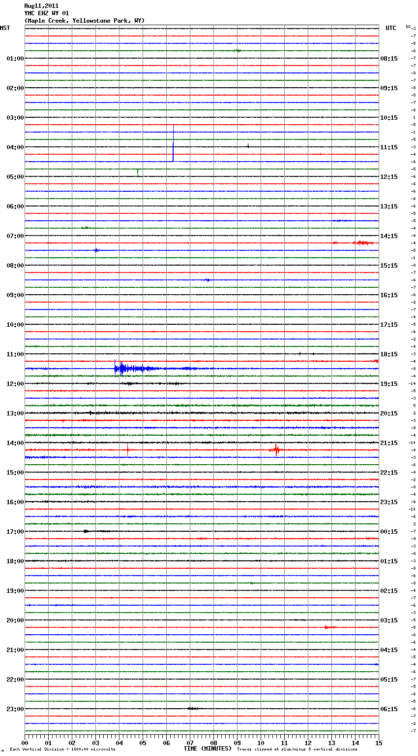Click the bottom axis tick label 15

[x=379, y=743]
